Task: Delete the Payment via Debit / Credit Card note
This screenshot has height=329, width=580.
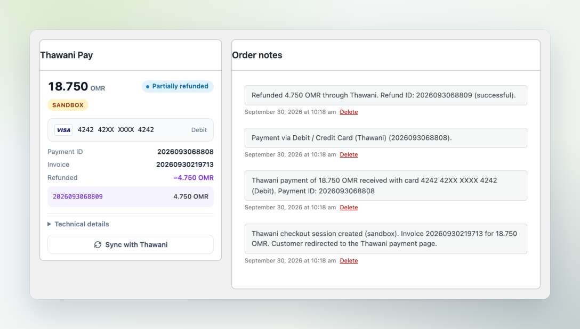Action: (x=349, y=154)
